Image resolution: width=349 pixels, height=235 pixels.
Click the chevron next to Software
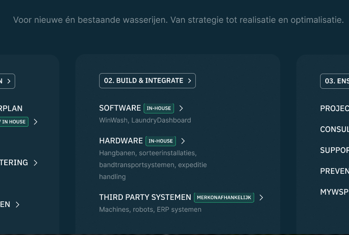[181, 108]
